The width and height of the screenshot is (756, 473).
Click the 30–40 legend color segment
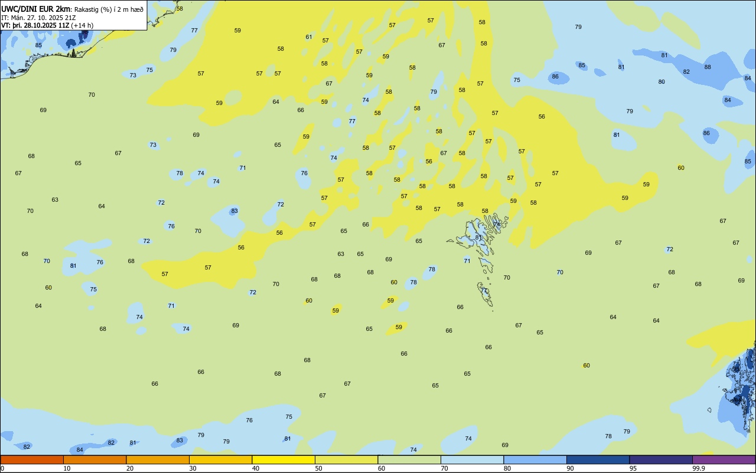220,459
